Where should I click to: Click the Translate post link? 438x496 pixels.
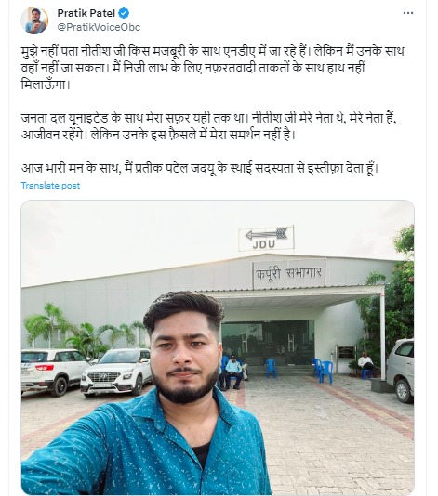(x=50, y=186)
